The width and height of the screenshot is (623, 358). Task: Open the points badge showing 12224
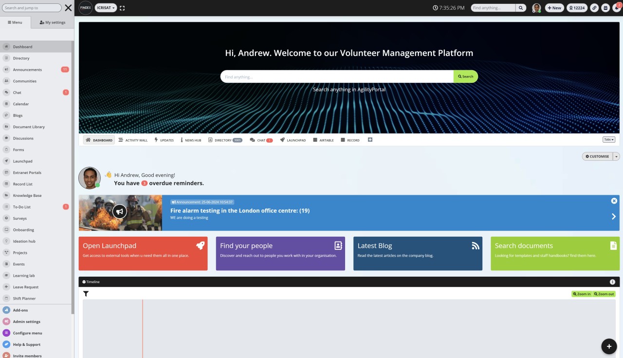click(x=577, y=7)
